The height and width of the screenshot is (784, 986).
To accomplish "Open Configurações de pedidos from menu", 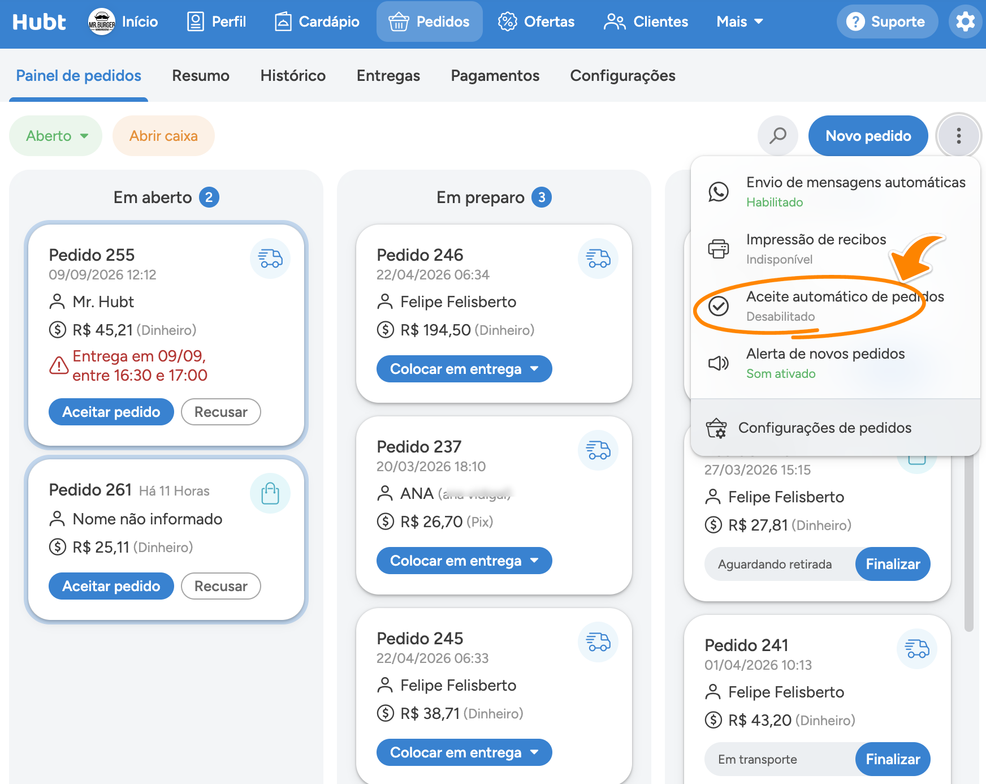I will click(x=836, y=428).
